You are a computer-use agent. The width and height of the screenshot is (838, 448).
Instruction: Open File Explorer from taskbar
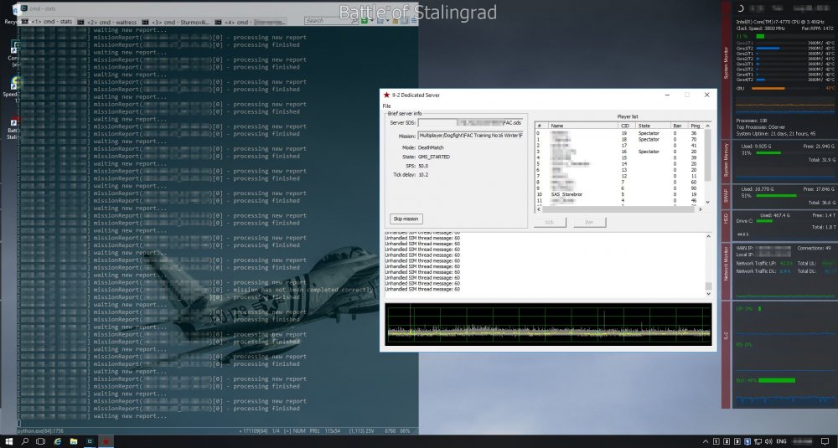pos(74,441)
